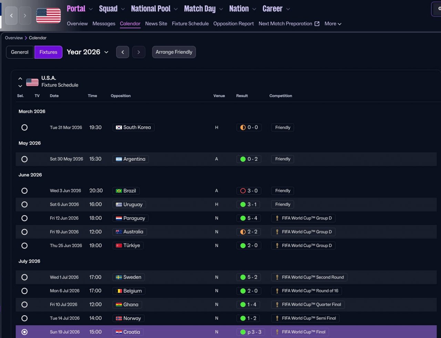
Task: Switch to the General calendar view
Action: 20,52
